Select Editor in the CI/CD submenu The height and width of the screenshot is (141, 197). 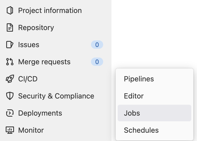(134, 96)
